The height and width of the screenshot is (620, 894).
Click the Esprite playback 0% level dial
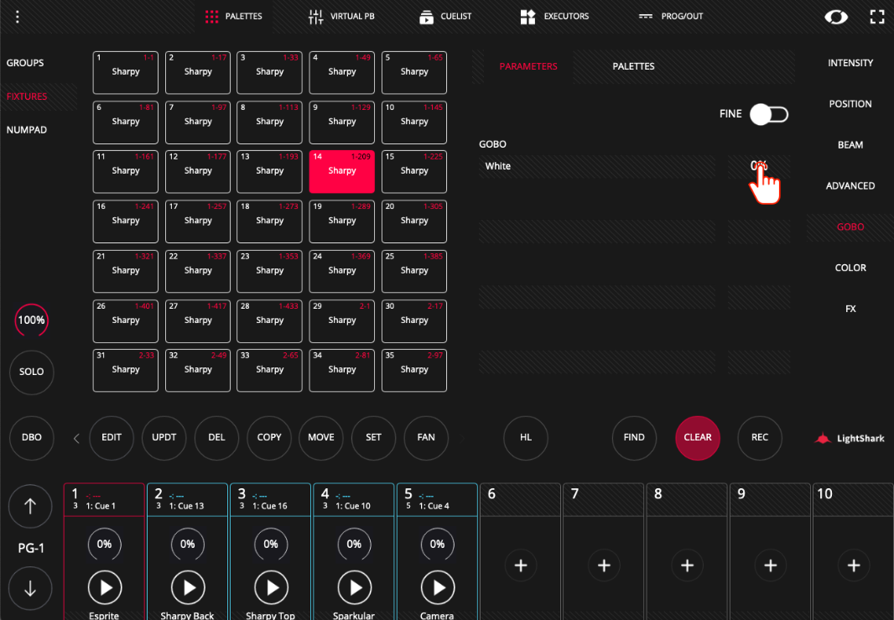pos(104,544)
